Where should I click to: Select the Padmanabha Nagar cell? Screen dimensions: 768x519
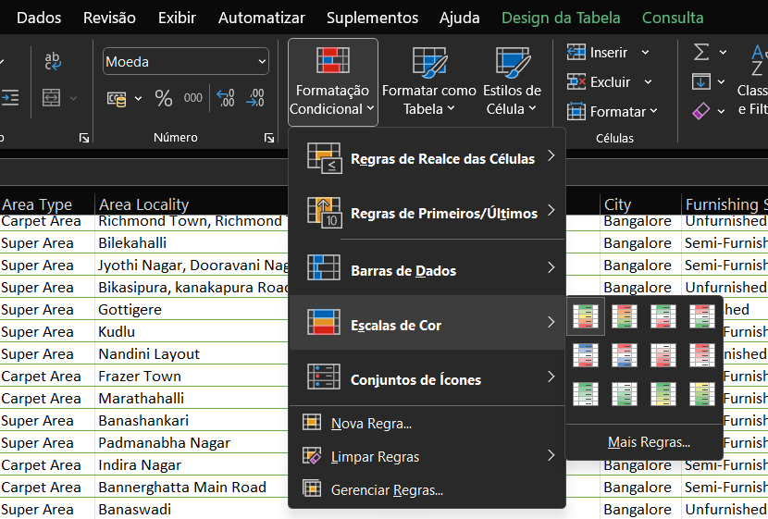(192, 442)
